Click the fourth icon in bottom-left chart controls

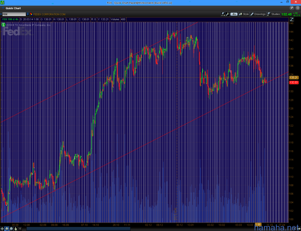[x=15, y=228]
